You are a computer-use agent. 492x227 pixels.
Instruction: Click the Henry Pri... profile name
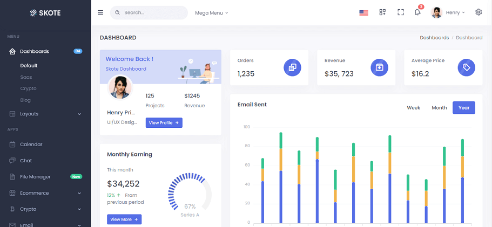click(x=121, y=113)
